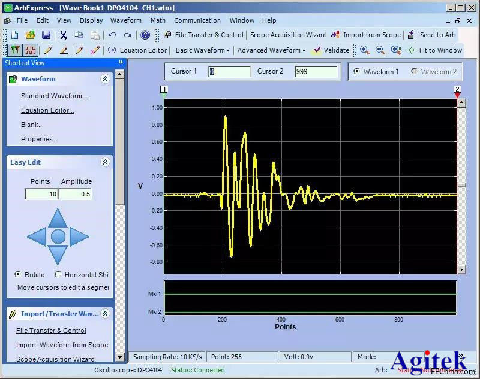480x379 pixels.
Task: Launch Scope Acquisition Wizard from toolbar
Action: pos(288,35)
